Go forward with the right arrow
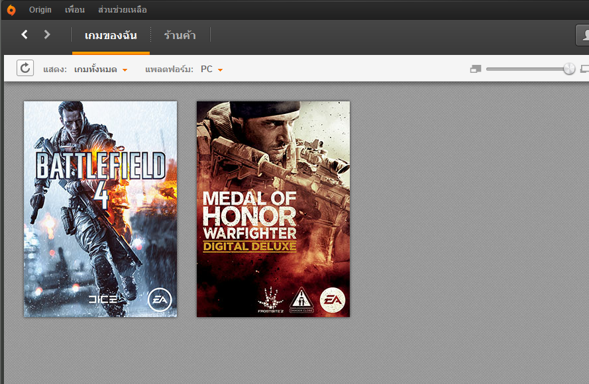 (47, 34)
